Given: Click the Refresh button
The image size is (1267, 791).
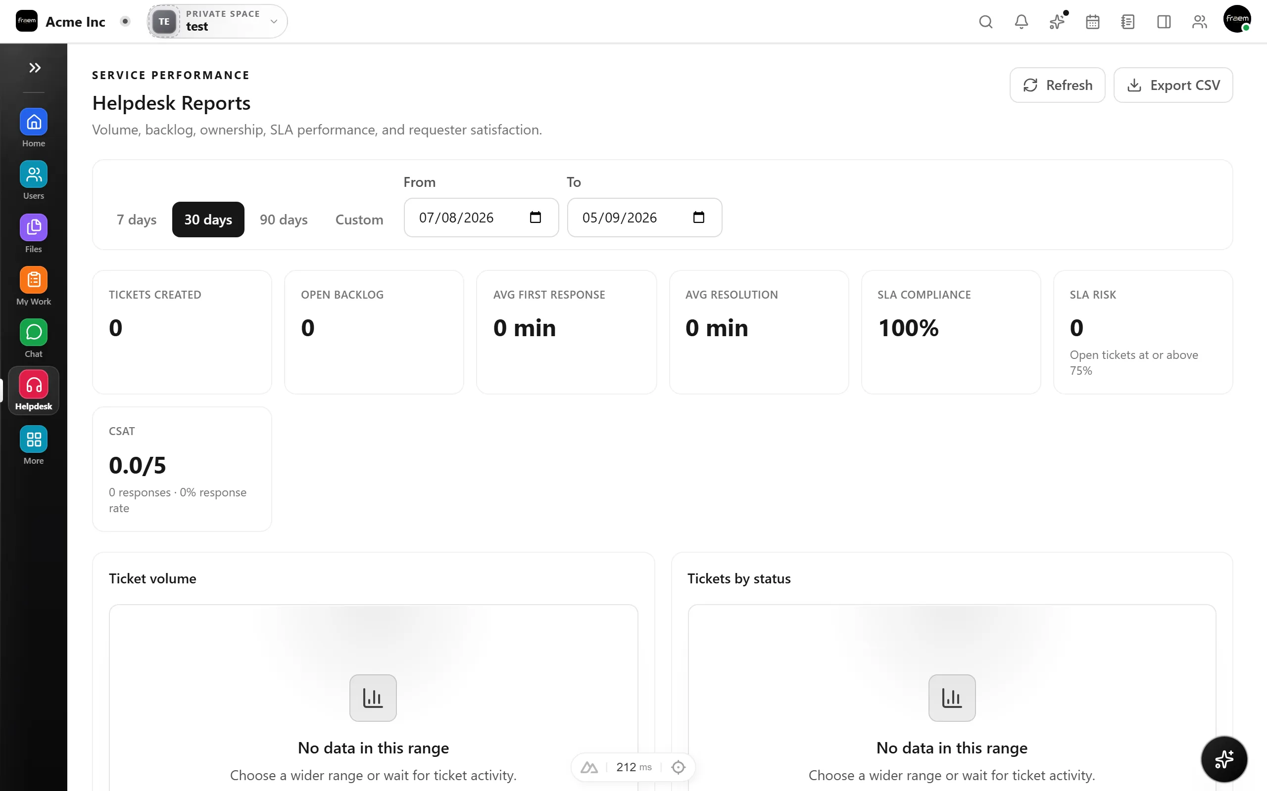Looking at the screenshot, I should click(x=1057, y=85).
